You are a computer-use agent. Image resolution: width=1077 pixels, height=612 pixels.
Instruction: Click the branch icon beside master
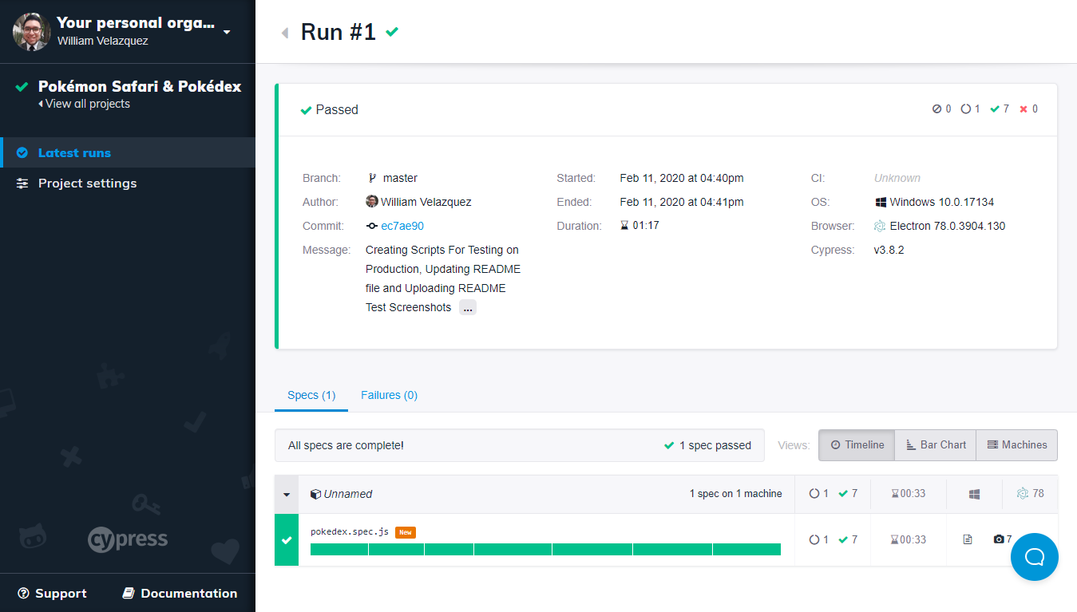(x=372, y=178)
